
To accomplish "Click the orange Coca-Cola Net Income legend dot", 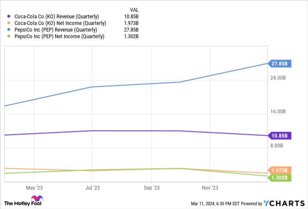I will 9,23.
